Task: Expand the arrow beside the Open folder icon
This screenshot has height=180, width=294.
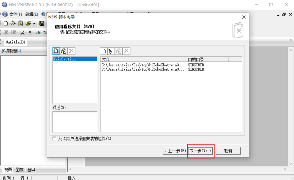Action: pyautogui.click(x=34, y=23)
